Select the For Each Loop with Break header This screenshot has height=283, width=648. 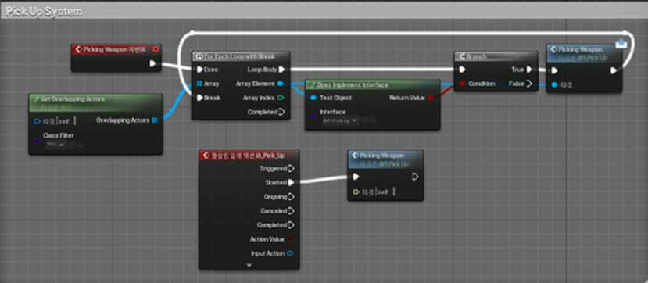(241, 56)
